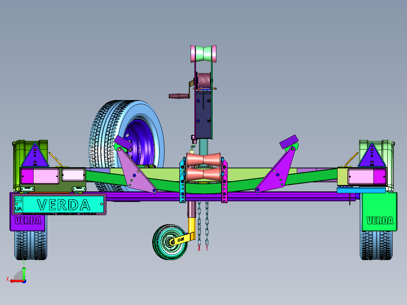The height and width of the screenshot is (305, 407).
Task: Select the winch crank handle grip
Action: [x=179, y=96]
